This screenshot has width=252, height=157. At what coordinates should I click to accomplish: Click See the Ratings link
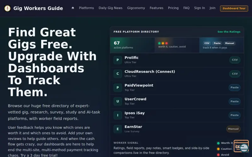point(229,32)
